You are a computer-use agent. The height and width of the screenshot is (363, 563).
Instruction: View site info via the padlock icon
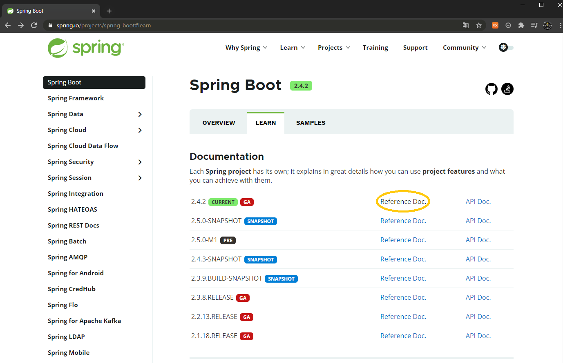50,25
